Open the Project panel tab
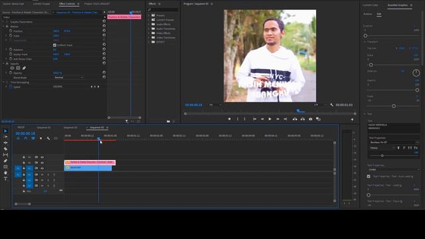This screenshot has height=239, width=425. pyautogui.click(x=97, y=4)
